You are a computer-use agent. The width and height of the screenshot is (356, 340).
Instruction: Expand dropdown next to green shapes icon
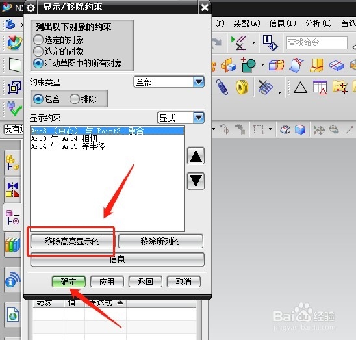[x=262, y=65]
